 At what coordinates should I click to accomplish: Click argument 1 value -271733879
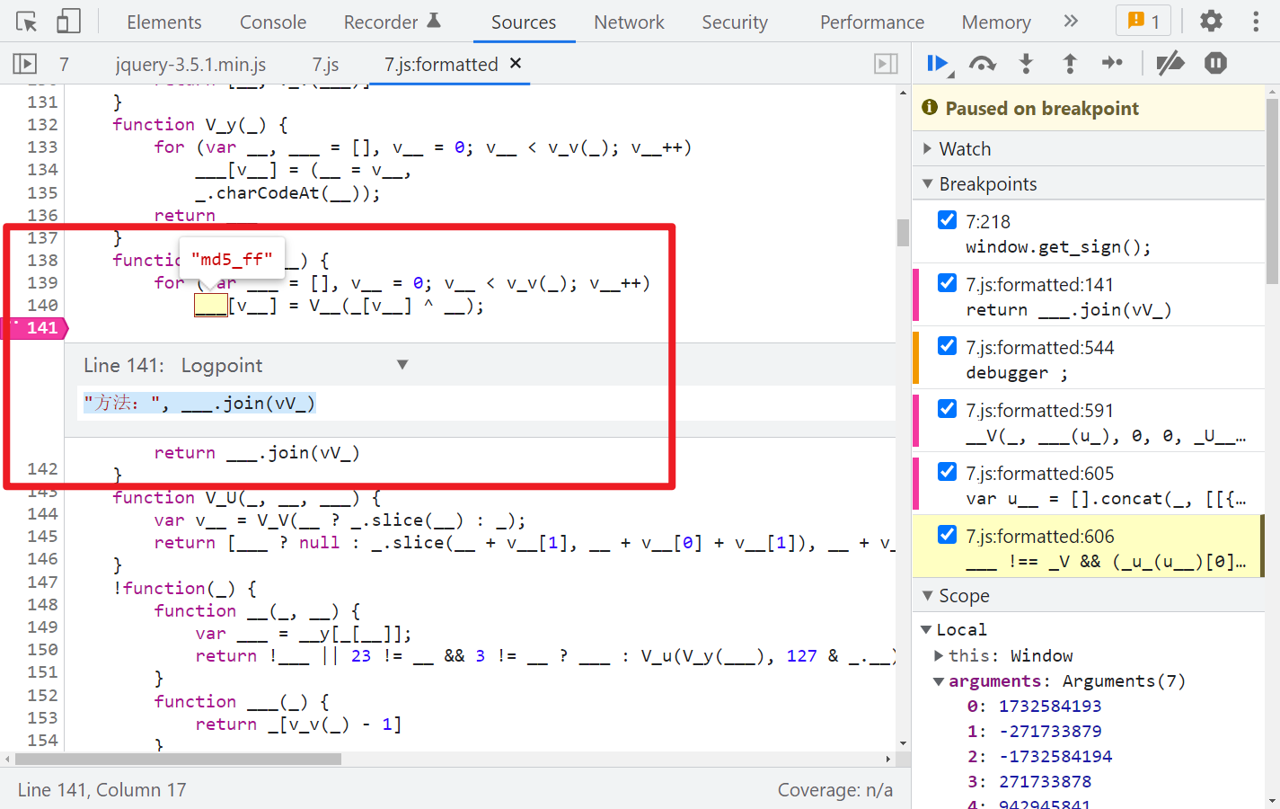tap(1050, 731)
